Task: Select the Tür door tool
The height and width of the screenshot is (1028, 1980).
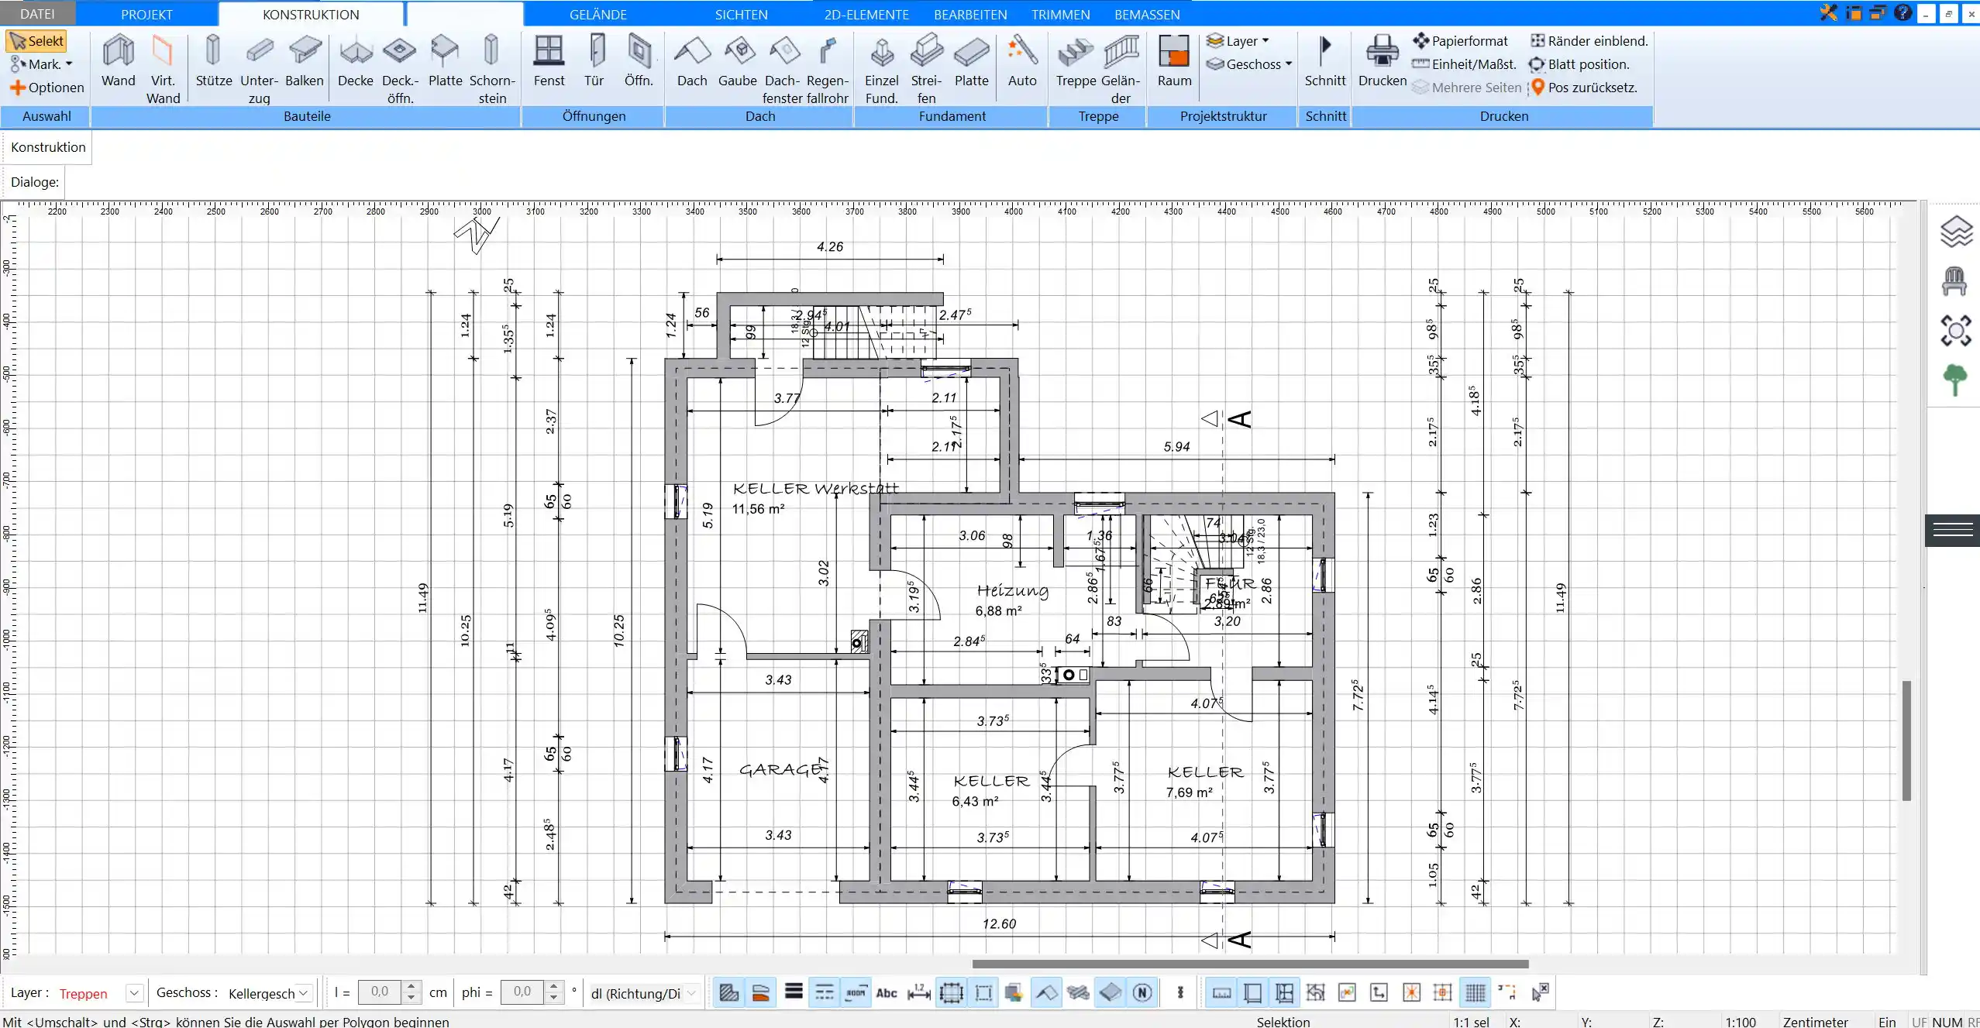Action: [x=594, y=60]
